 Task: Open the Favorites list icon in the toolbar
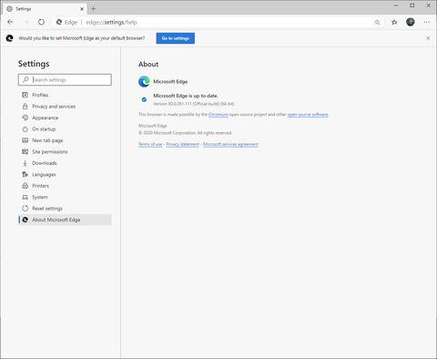pyautogui.click(x=394, y=22)
